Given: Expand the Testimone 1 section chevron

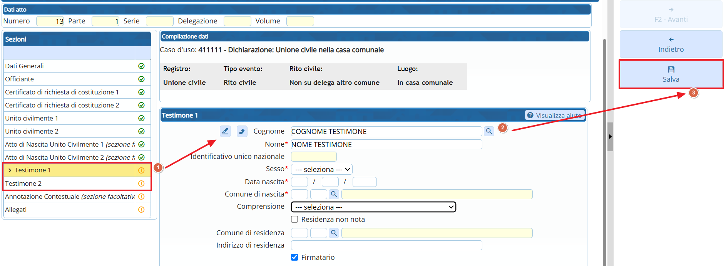Looking at the screenshot, I should pyautogui.click(x=10, y=170).
